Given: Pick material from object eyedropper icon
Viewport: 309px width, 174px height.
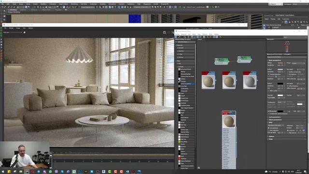Looking at the screenshot, I should coord(179,37).
